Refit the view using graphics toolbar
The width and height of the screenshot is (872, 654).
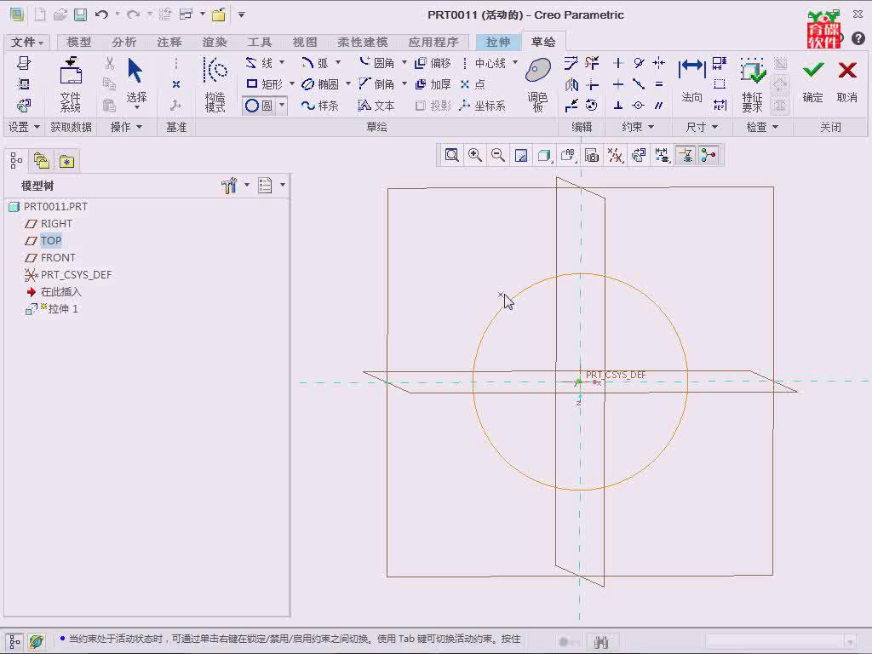click(x=451, y=155)
